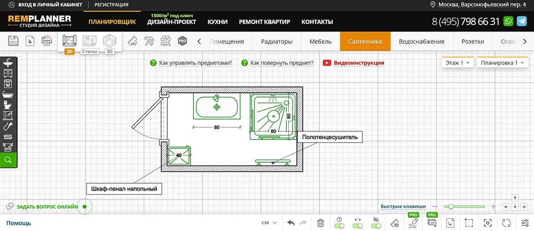Open the Этаж 1 floor dropdown
Screen dimensions: 534x231
[x=458, y=63]
